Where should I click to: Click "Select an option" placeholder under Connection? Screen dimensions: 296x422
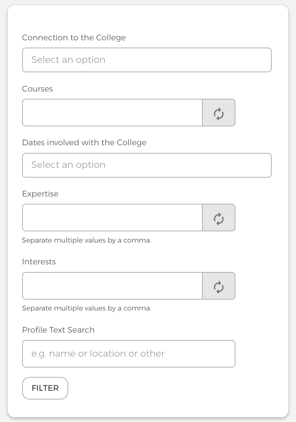69,60
